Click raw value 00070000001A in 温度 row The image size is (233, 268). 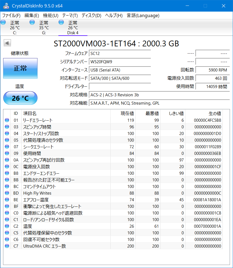pos(208,226)
